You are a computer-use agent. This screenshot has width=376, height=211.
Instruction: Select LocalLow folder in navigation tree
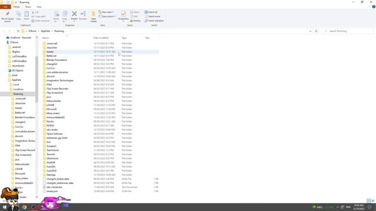point(16,89)
